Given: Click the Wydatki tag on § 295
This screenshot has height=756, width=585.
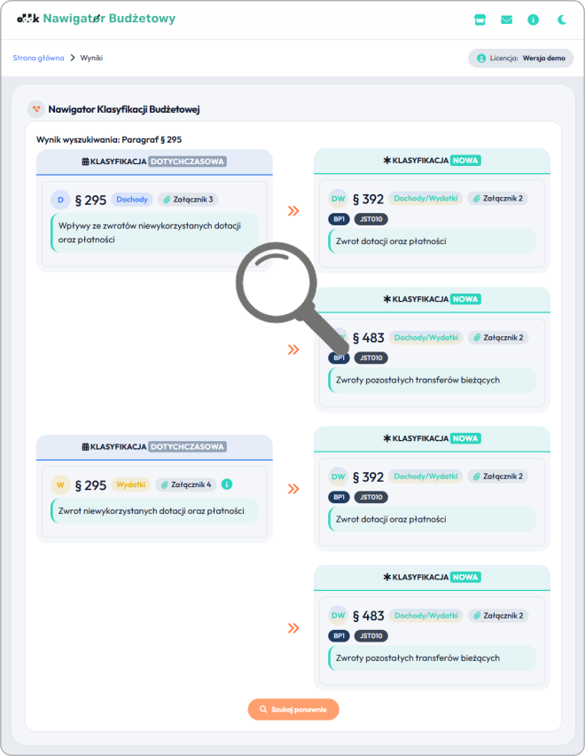Looking at the screenshot, I should 130,484.
